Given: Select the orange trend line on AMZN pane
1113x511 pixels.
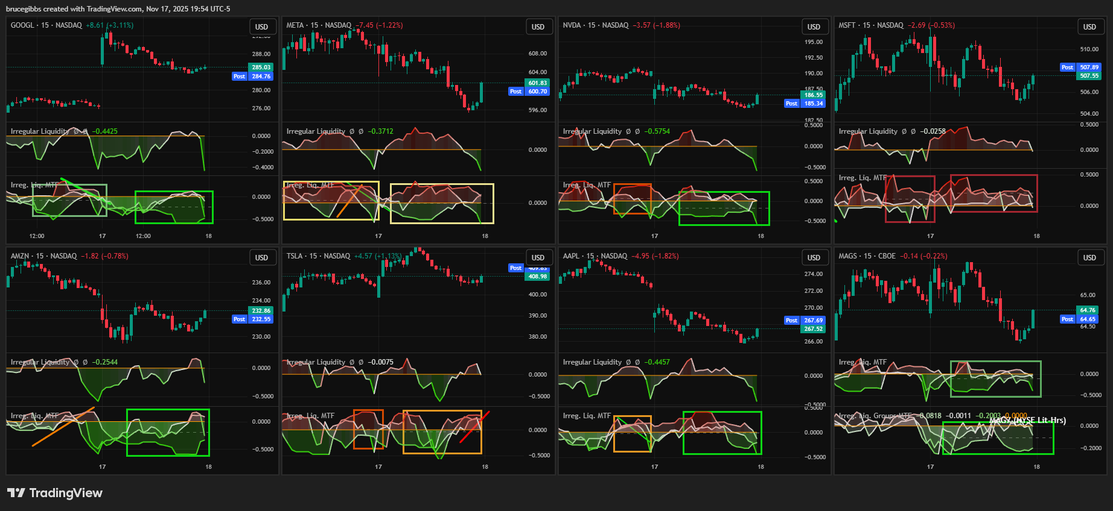Looking at the screenshot, I should coord(63,427).
